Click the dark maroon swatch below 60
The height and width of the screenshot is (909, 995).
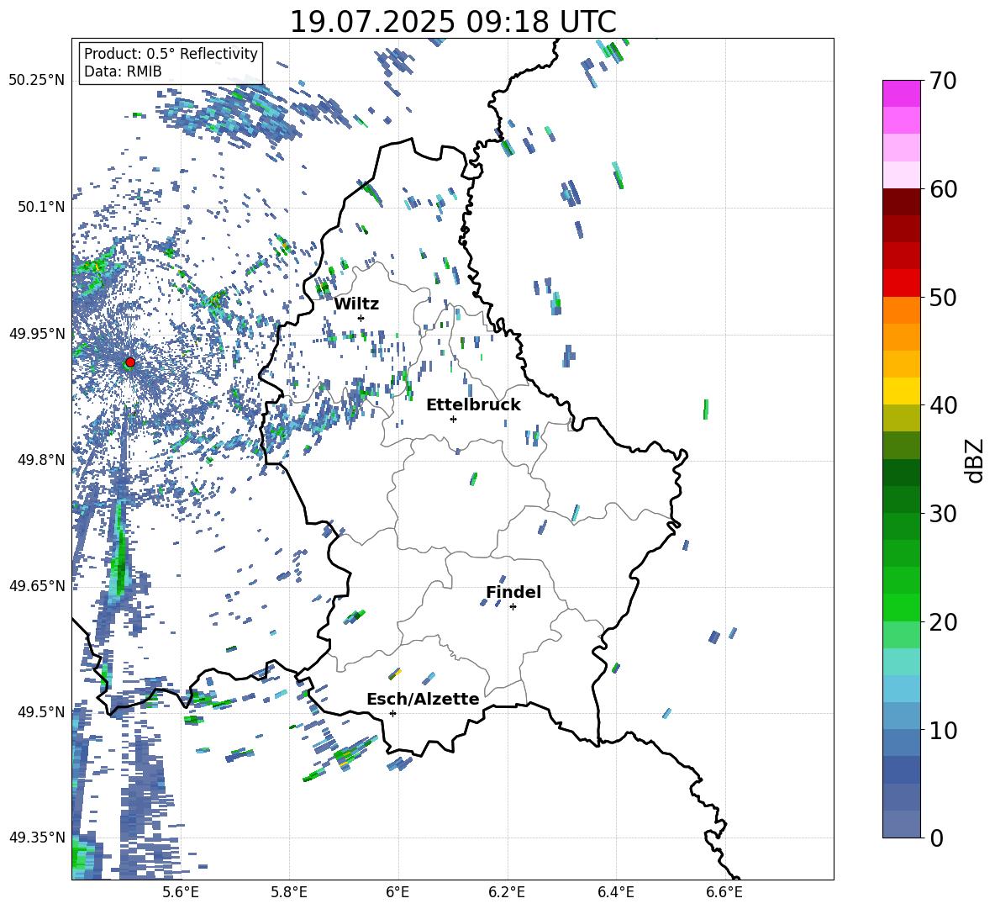click(902, 202)
